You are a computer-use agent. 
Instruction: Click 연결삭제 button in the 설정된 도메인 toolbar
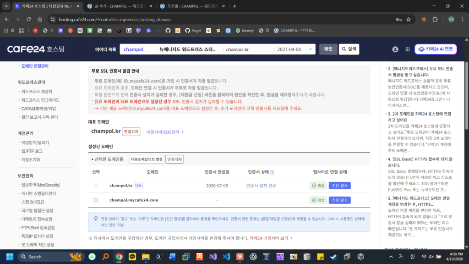pyautogui.click(x=175, y=159)
